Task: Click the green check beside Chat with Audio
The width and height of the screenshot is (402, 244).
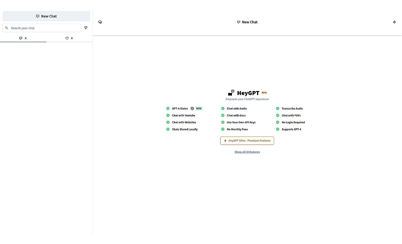Action: (223, 108)
